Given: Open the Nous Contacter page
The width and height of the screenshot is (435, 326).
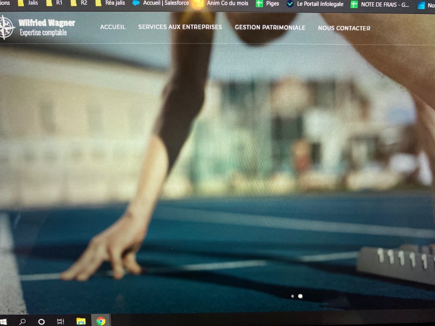Looking at the screenshot, I should click(x=344, y=28).
